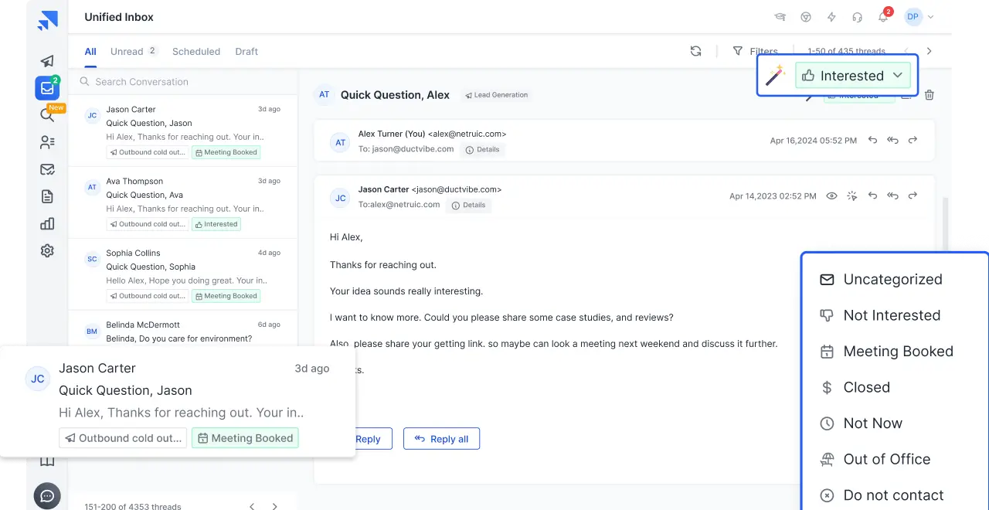Click the magic wand AI icon
This screenshot has height=510, width=989.
[775, 76]
